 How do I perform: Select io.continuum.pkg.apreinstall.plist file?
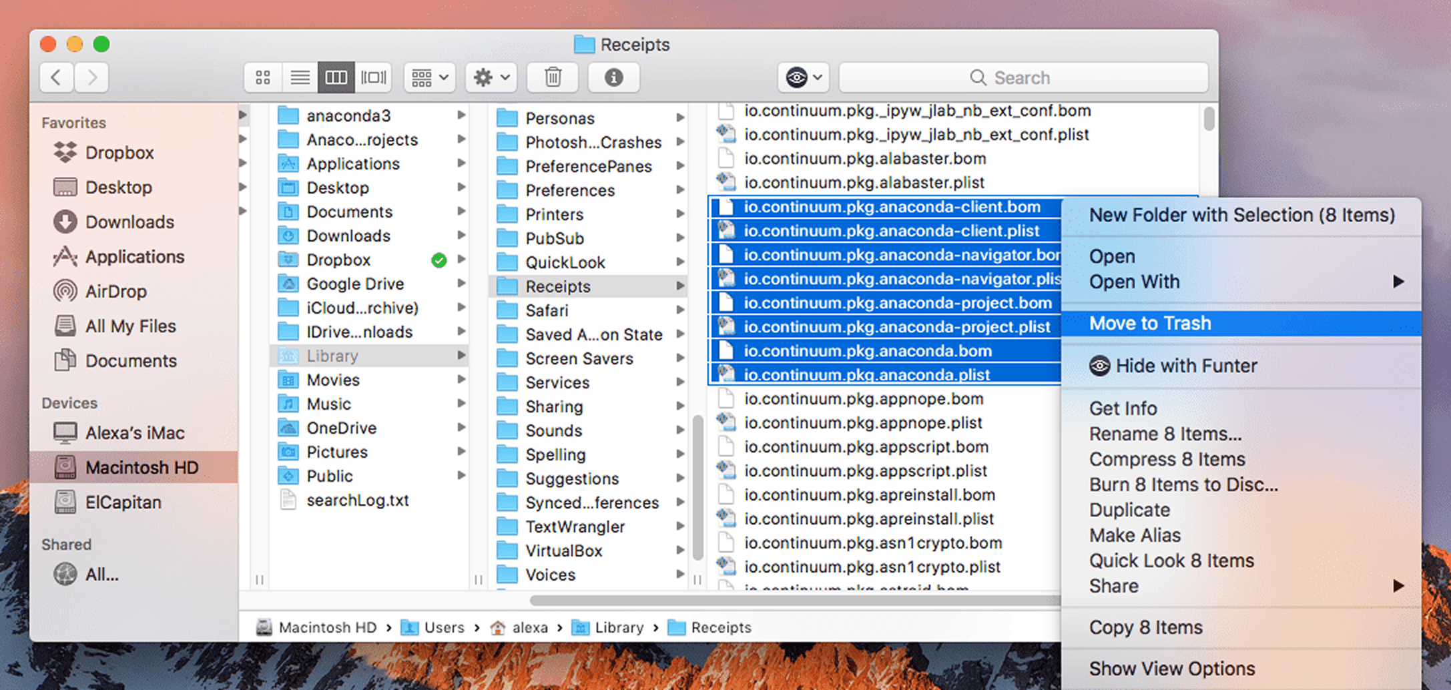[869, 519]
